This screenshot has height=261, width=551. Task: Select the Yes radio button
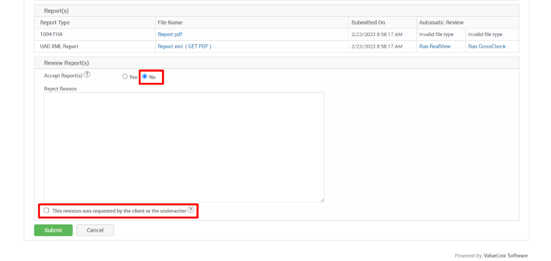[124, 77]
